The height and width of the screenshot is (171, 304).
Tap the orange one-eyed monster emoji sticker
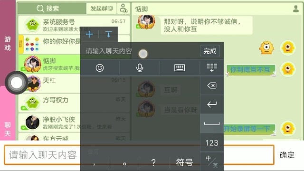(x=267, y=47)
